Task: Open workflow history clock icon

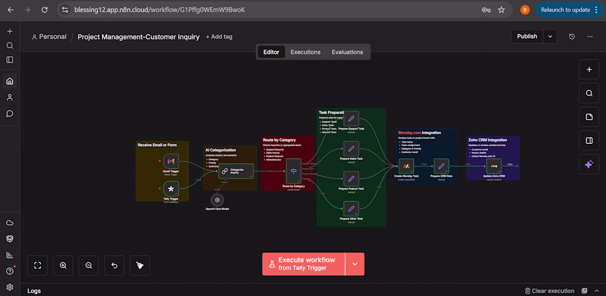Action: pos(572,36)
